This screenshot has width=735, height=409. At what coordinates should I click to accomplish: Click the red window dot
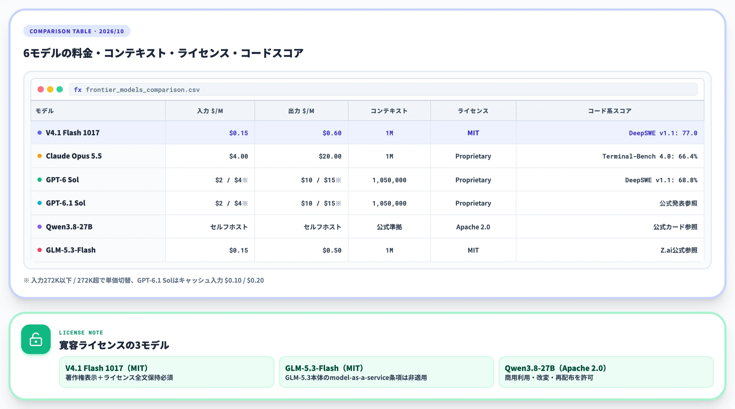pos(40,89)
